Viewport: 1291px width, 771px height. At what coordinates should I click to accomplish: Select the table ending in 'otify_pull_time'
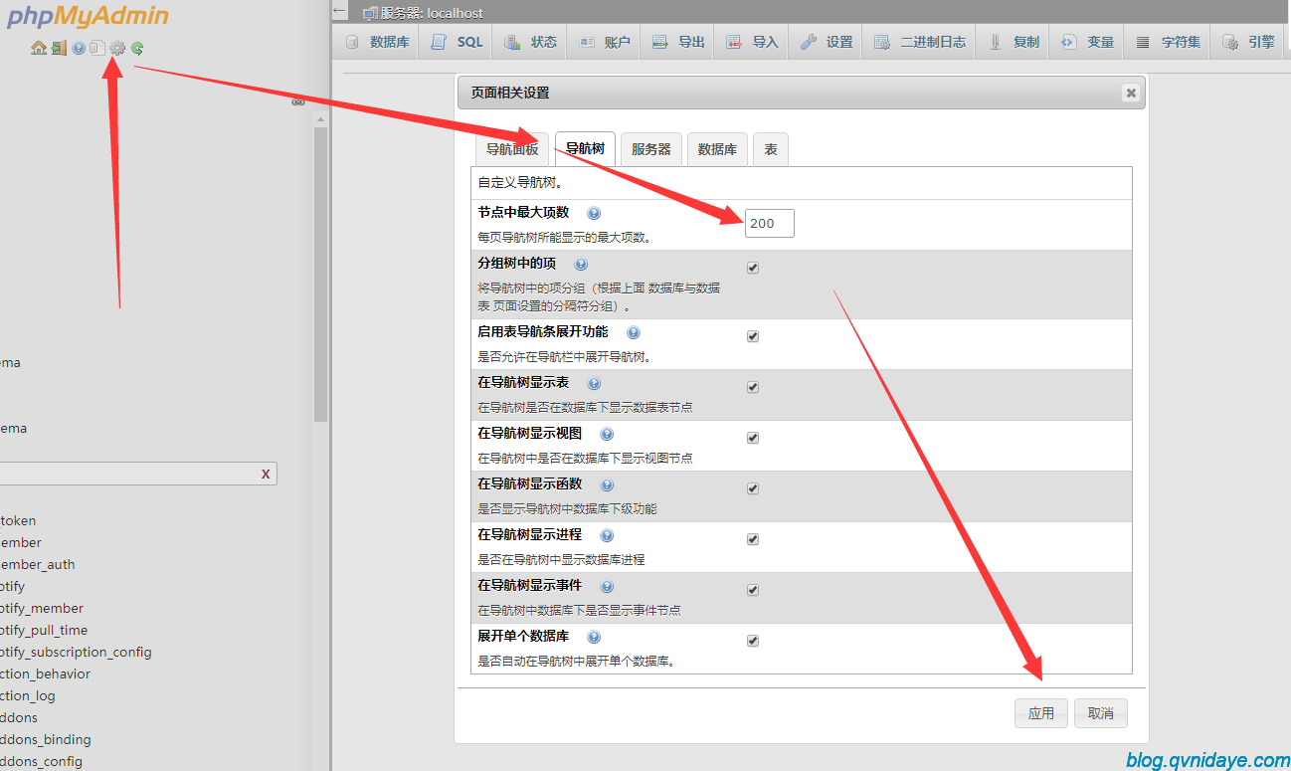tap(44, 630)
